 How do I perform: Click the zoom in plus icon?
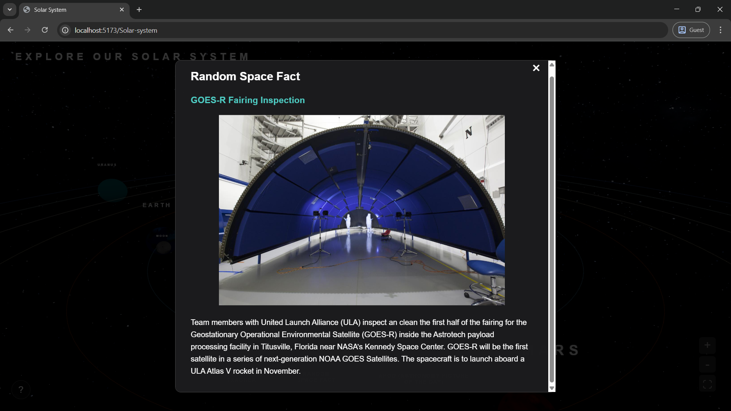click(x=707, y=345)
